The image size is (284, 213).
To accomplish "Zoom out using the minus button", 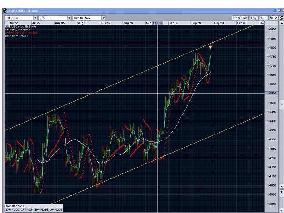I will click(x=281, y=210).
